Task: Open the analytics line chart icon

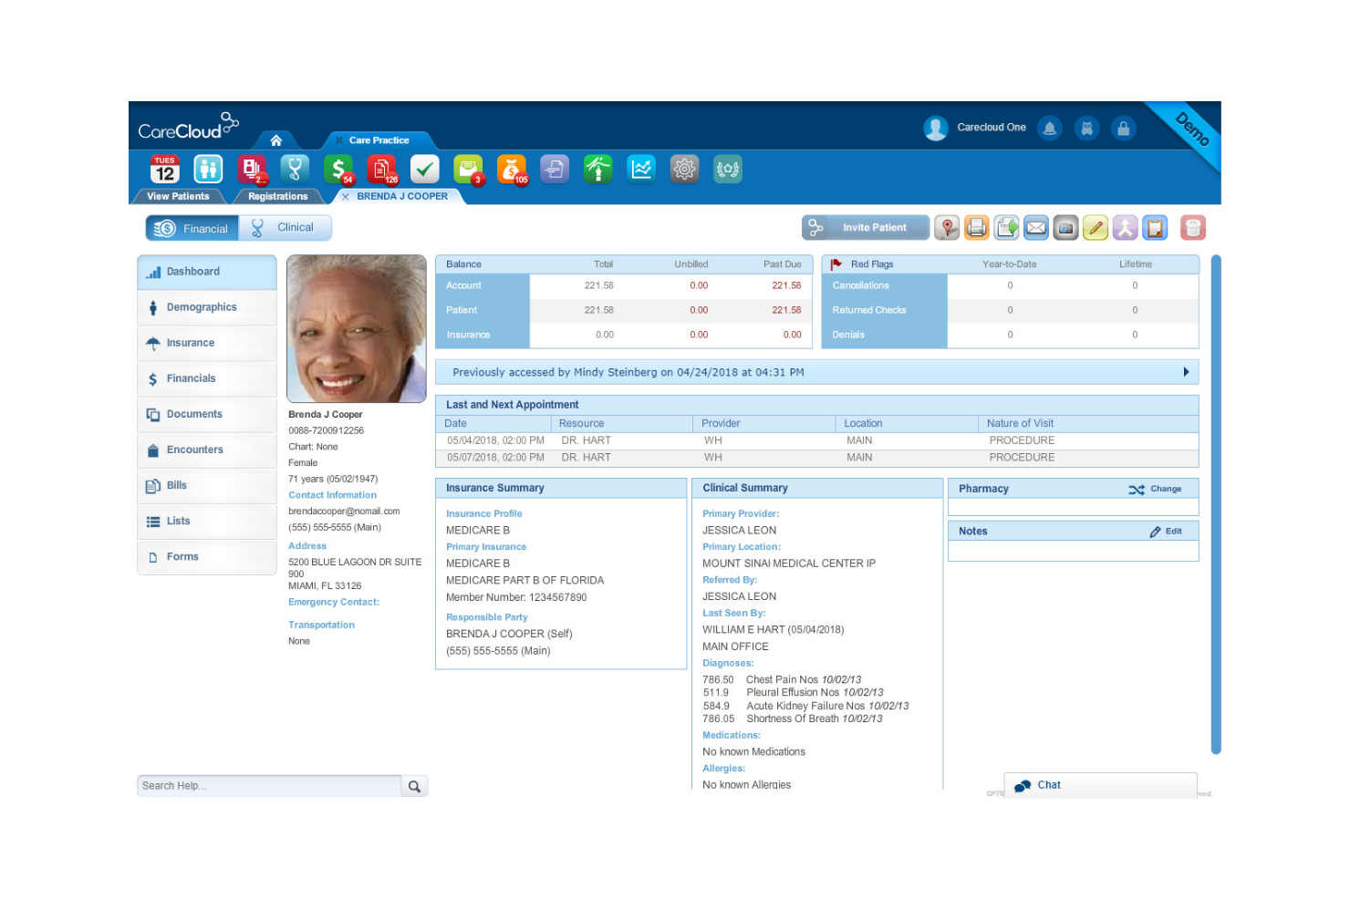Action: click(x=641, y=170)
